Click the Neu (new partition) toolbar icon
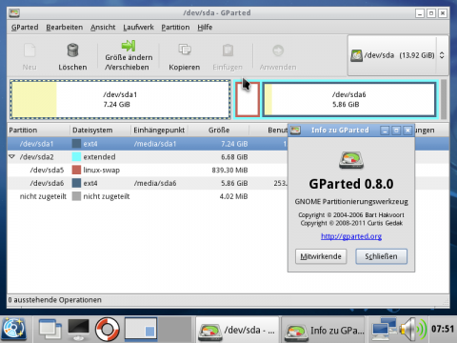The height and width of the screenshot is (343, 457). (30, 50)
